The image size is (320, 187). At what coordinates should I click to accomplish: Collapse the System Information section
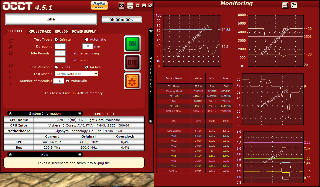point(80,113)
